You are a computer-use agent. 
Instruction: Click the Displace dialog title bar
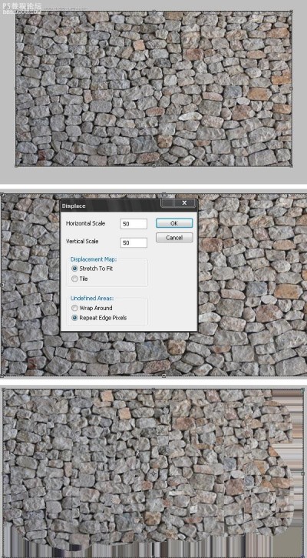(x=110, y=205)
